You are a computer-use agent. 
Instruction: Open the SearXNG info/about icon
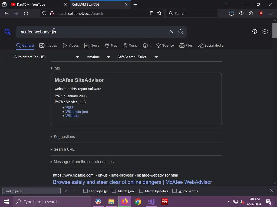[255, 32]
